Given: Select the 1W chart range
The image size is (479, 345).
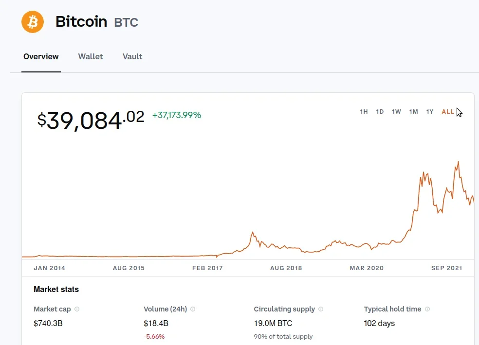Looking at the screenshot, I should click(x=397, y=112).
